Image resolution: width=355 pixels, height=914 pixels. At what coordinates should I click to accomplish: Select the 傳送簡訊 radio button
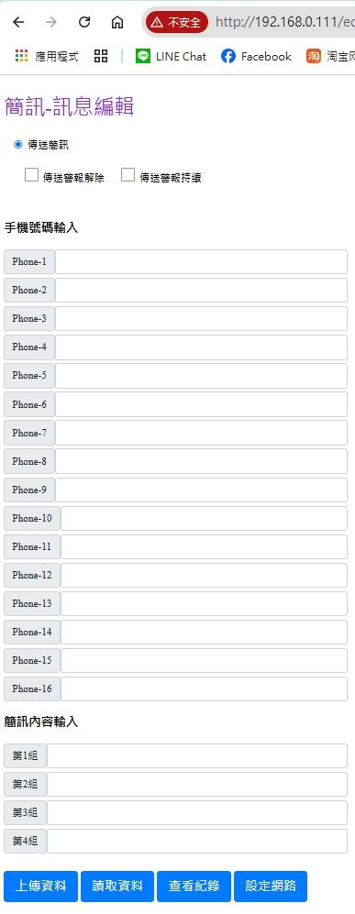[18, 145]
